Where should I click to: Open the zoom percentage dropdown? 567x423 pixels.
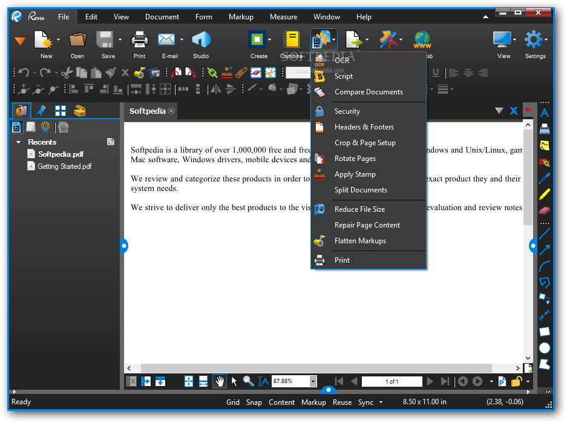[313, 381]
